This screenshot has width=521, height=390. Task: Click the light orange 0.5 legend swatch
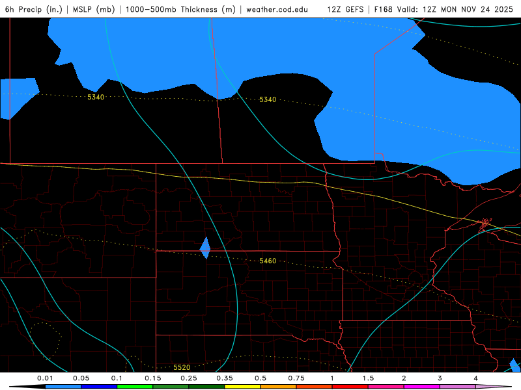279,387
